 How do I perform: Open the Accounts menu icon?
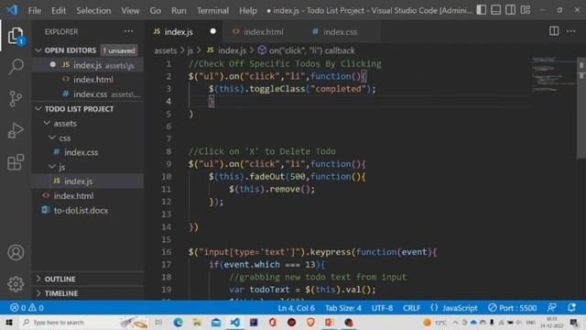pyautogui.click(x=16, y=253)
